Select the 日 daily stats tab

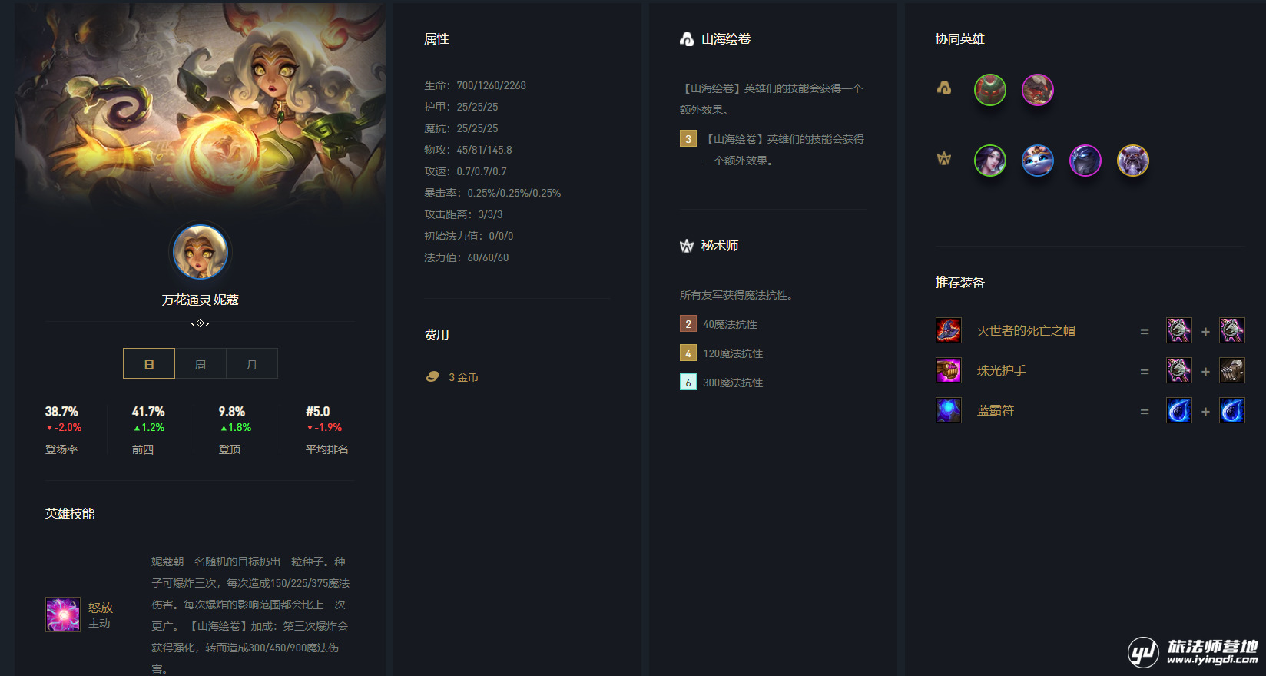pyautogui.click(x=149, y=364)
